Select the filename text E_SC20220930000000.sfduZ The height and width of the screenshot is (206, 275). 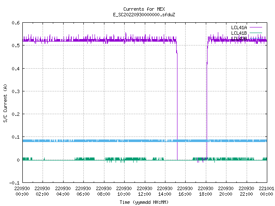pos(144,15)
